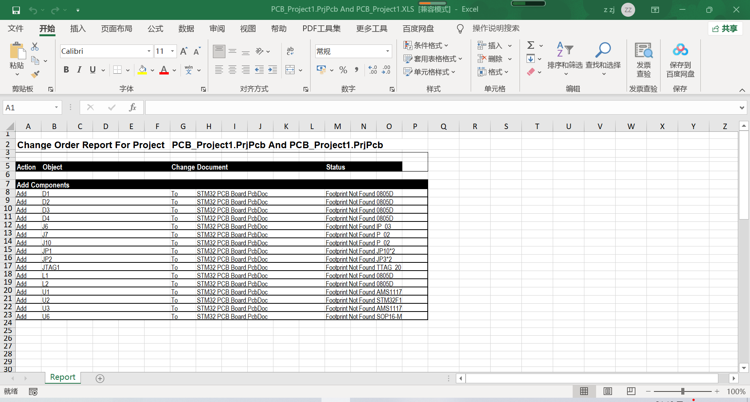
Task: Click the Cut scissors icon
Action: 35,47
